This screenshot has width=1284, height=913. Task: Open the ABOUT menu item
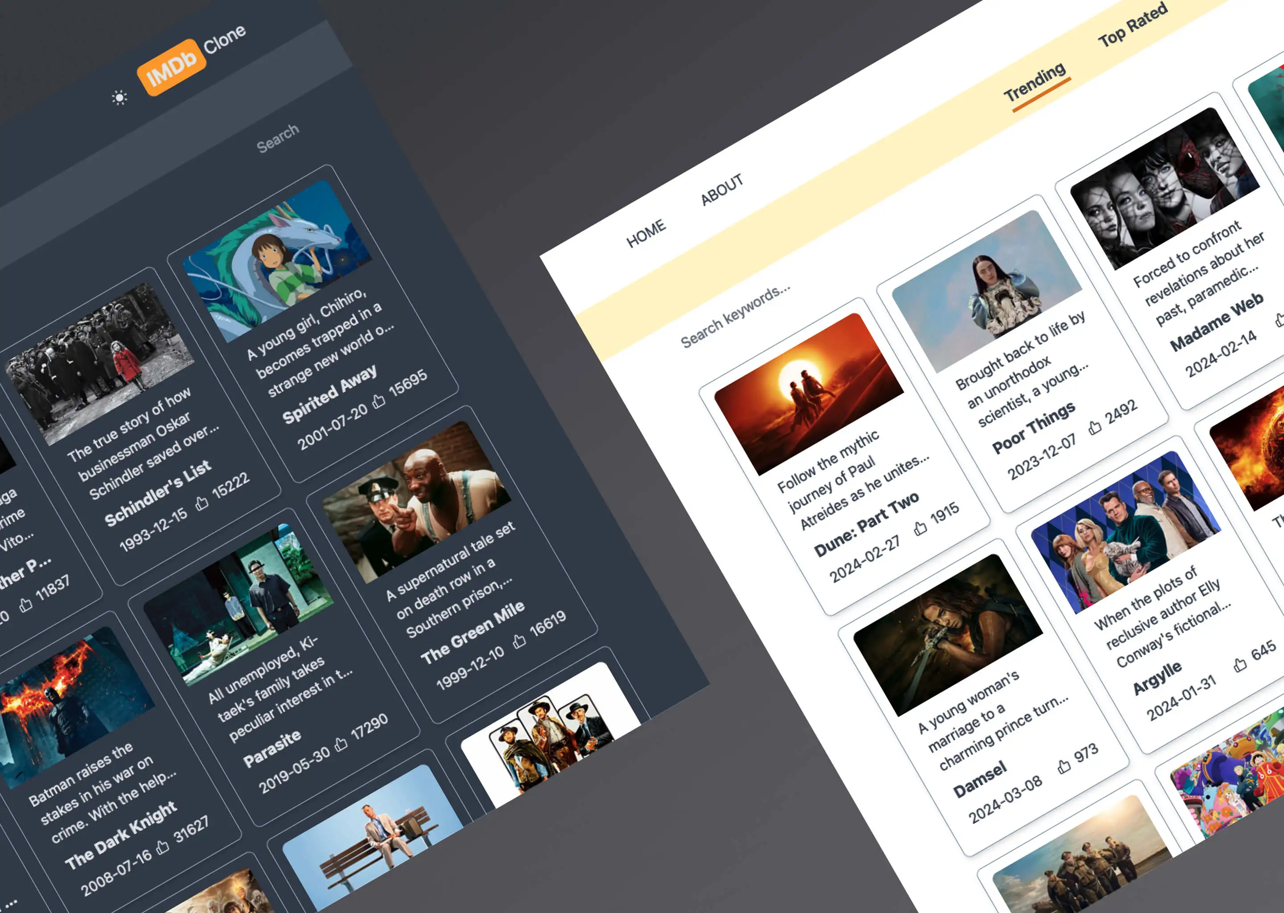click(x=722, y=189)
